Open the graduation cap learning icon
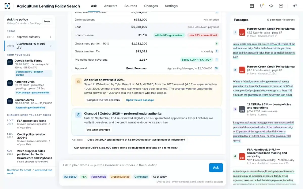This screenshot has height=189, width=303. pos(271,6)
